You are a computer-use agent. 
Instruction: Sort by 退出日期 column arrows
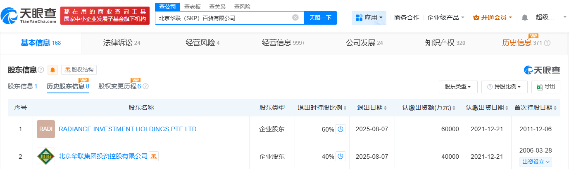385,108
